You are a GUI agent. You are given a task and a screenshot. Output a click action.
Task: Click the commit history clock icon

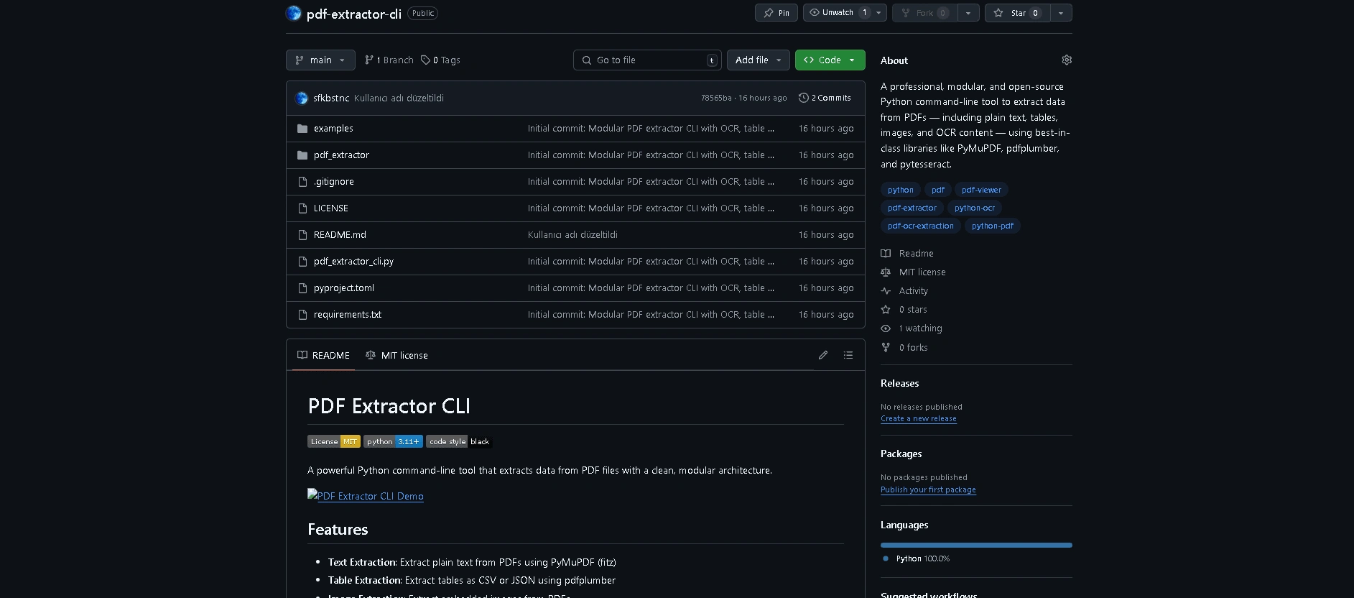point(803,98)
